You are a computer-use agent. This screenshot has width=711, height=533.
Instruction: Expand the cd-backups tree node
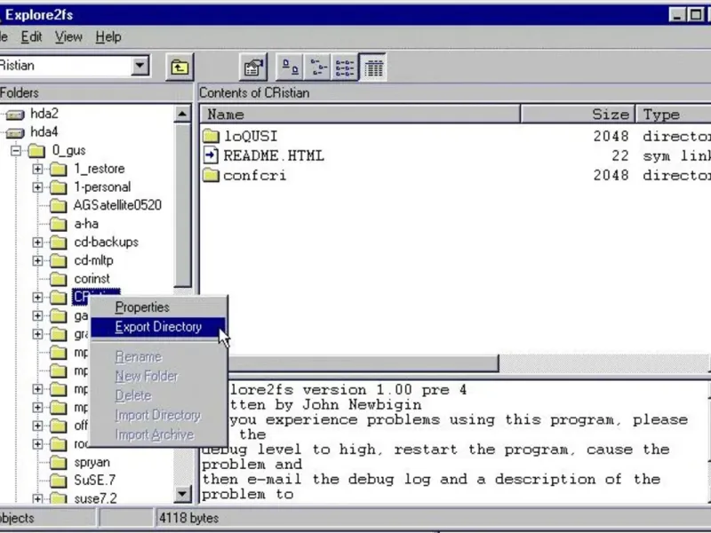tap(37, 243)
